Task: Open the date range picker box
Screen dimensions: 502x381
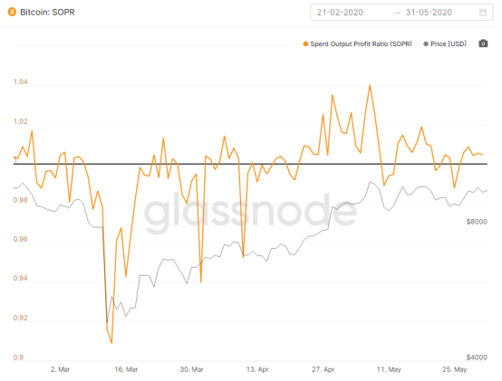Action: (x=401, y=13)
